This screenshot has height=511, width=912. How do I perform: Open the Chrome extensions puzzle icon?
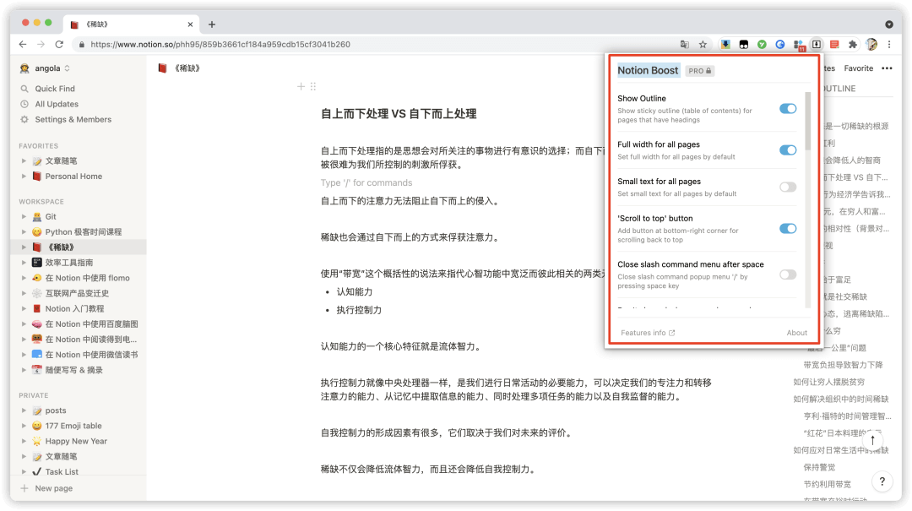[853, 44]
